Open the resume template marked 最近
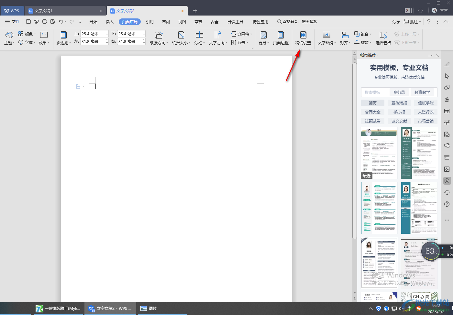The height and width of the screenshot is (315, 453). coord(379,153)
